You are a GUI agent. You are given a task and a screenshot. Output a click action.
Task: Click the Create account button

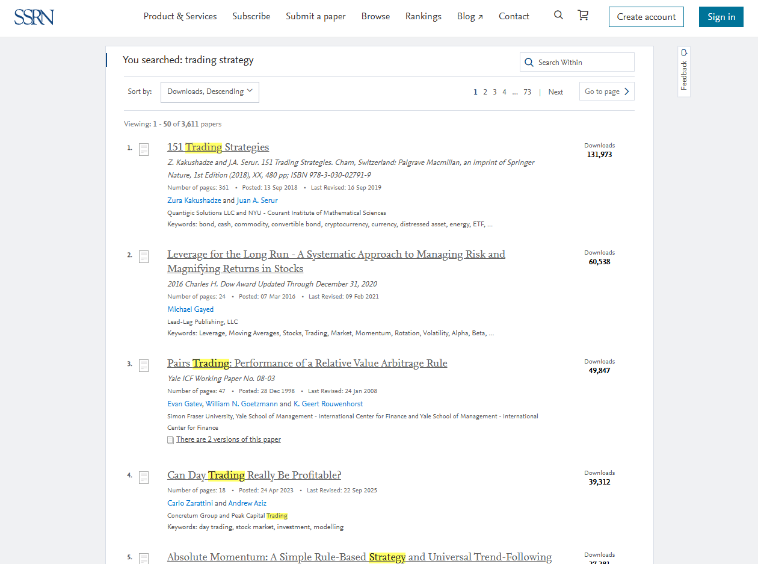(x=646, y=17)
